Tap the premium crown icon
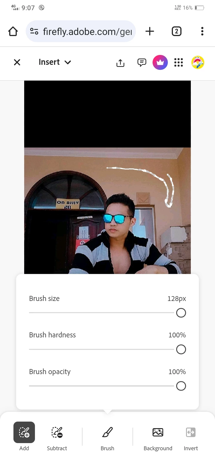The height and width of the screenshot is (461, 215). click(x=160, y=62)
